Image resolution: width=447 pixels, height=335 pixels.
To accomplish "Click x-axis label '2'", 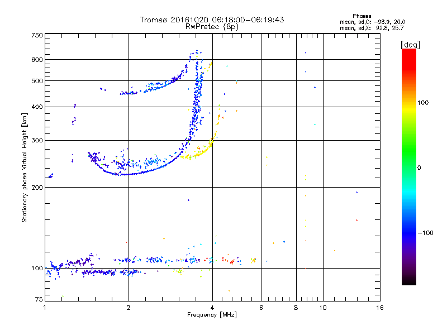I will [129, 308].
